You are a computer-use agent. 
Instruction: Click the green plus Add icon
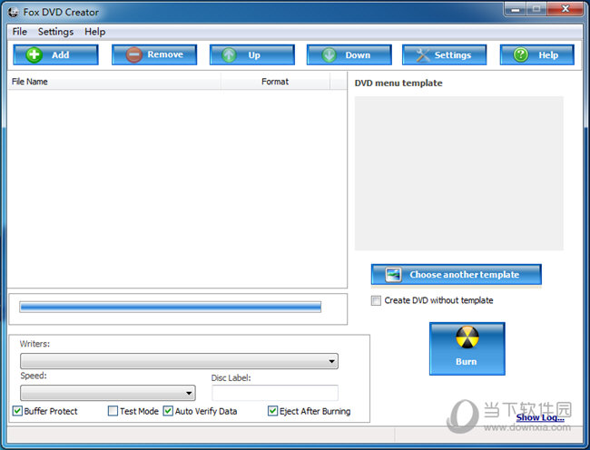pos(34,54)
